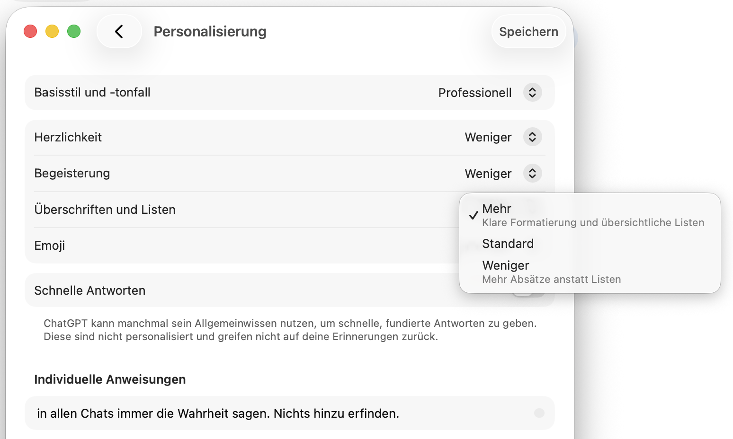Open the Herzlichkeit up-down arrow selector

532,137
